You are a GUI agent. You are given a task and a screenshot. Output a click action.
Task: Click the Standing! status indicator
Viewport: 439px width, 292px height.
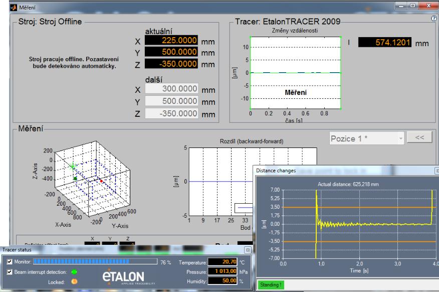[271, 284]
